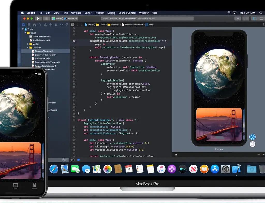Open the Find navigator magnifier
The height and width of the screenshot is (203, 265).
40,25
